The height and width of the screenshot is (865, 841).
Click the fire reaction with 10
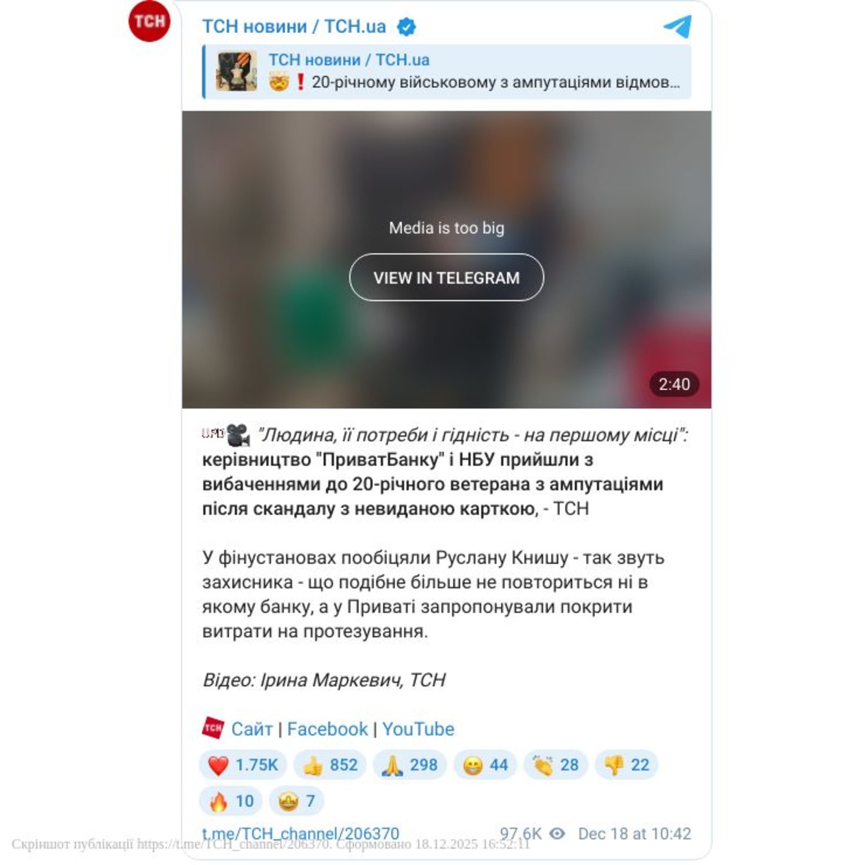click(231, 801)
